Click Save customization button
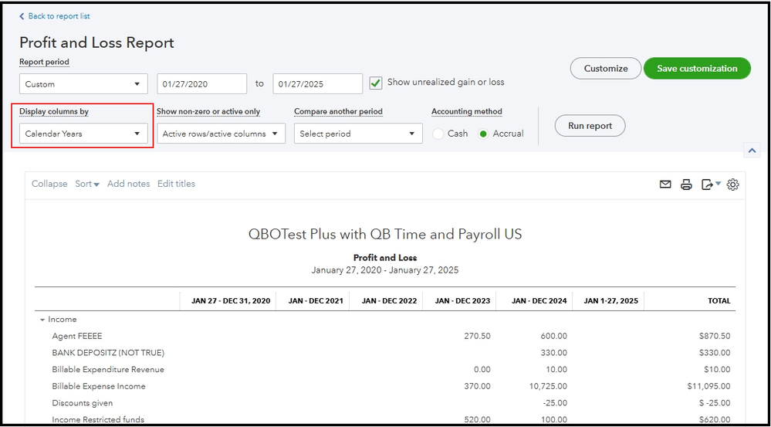The height and width of the screenshot is (427, 771). coord(697,69)
